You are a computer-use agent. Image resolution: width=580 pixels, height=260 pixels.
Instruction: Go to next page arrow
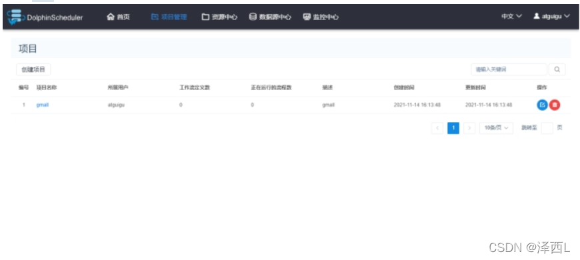pyautogui.click(x=469, y=128)
